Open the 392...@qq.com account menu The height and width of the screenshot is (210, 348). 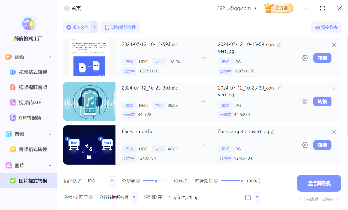click(237, 8)
